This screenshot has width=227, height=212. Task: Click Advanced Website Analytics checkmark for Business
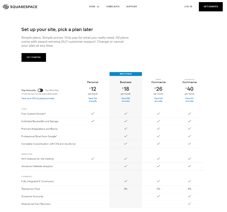click(x=126, y=166)
